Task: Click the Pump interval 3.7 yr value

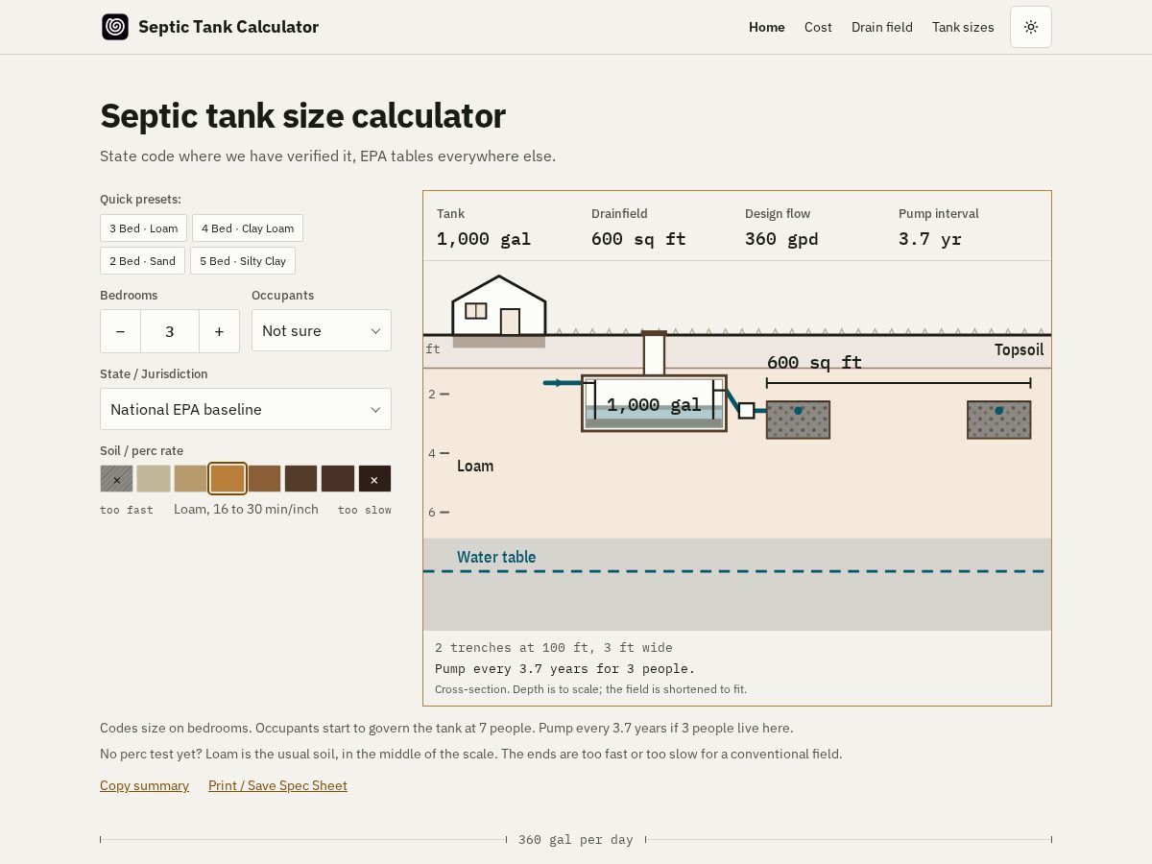Action: click(929, 239)
